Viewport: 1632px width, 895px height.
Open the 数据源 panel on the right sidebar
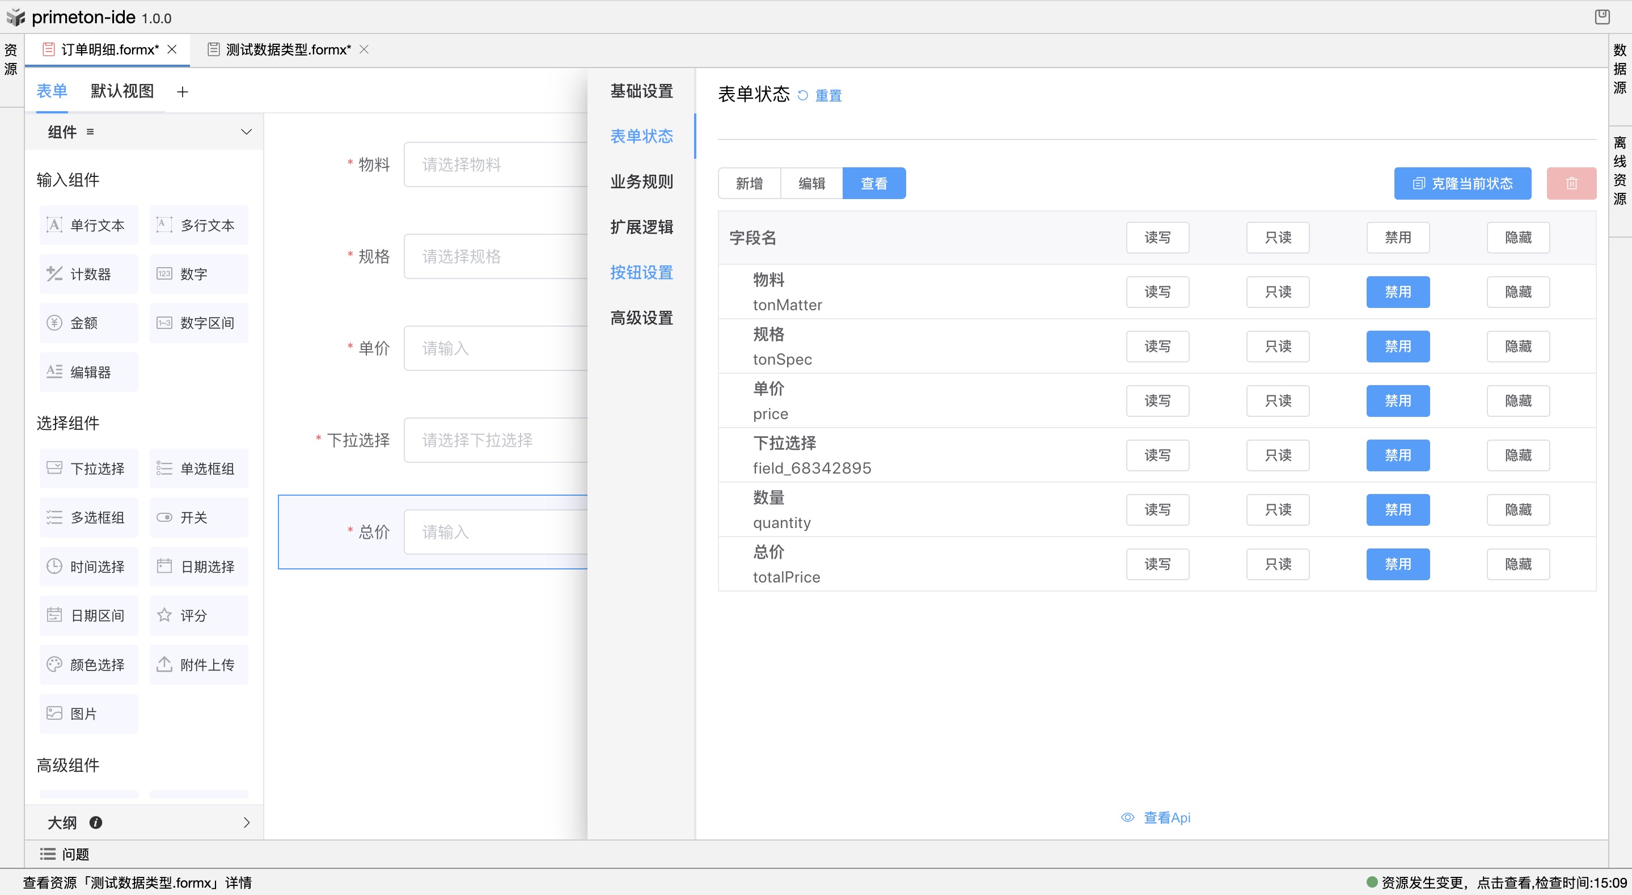(x=1620, y=70)
